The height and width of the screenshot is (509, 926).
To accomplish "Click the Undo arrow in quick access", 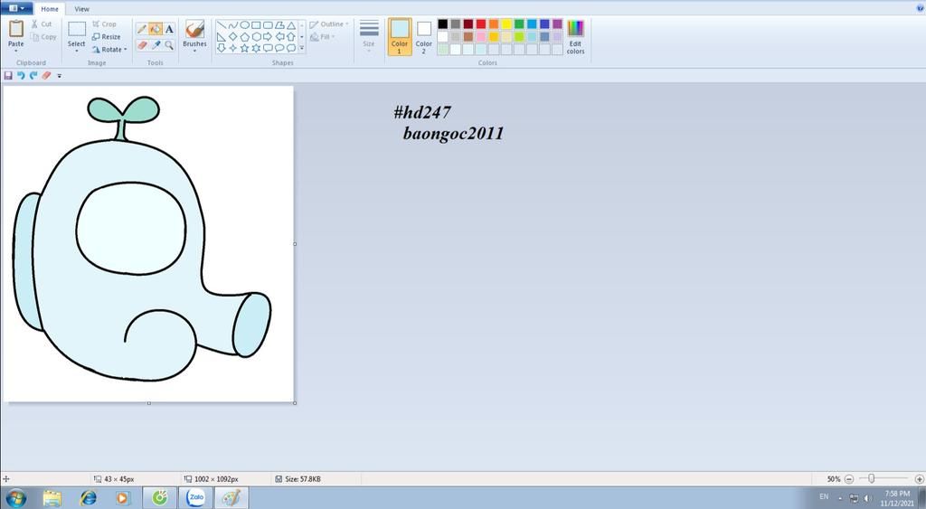I will [x=21, y=76].
